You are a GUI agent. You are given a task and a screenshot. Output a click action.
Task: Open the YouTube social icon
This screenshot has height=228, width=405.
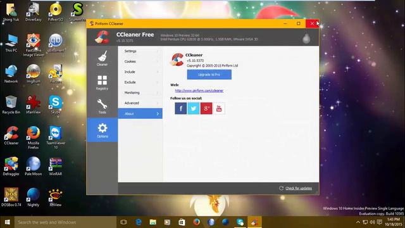click(219, 108)
